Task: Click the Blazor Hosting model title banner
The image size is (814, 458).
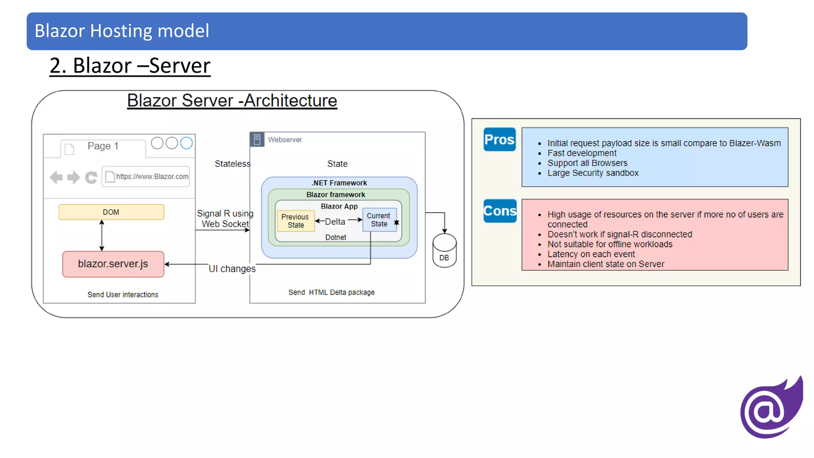Action: tap(386, 31)
